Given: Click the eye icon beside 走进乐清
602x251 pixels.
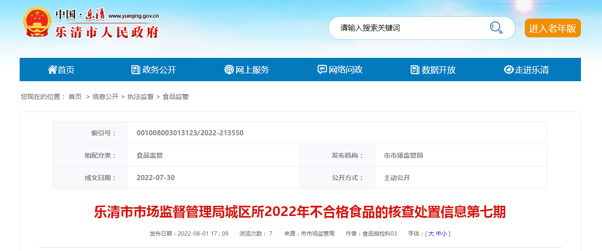Looking at the screenshot, I should 508,70.
